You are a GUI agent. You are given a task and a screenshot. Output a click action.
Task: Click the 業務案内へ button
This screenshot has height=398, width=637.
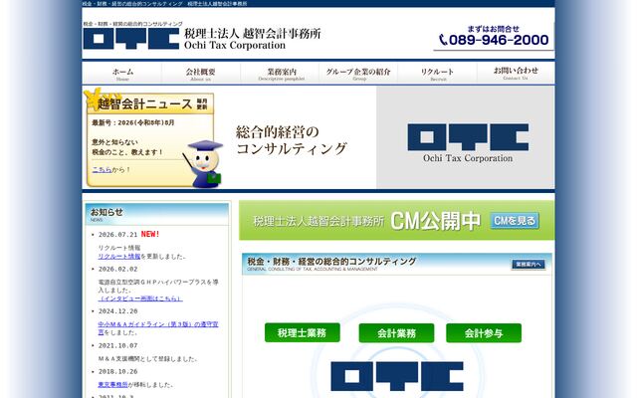pyautogui.click(x=529, y=265)
